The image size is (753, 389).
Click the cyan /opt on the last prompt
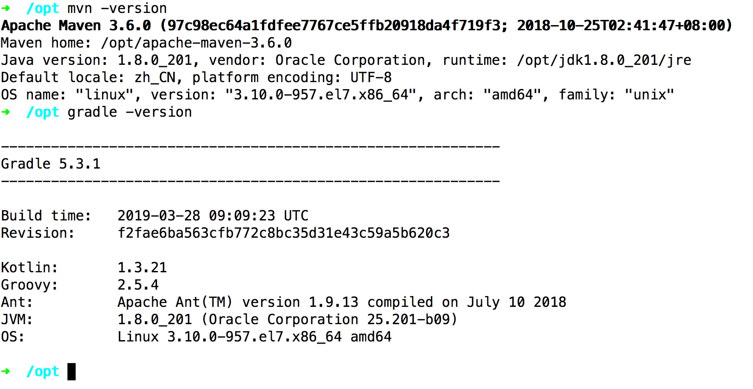42,372
